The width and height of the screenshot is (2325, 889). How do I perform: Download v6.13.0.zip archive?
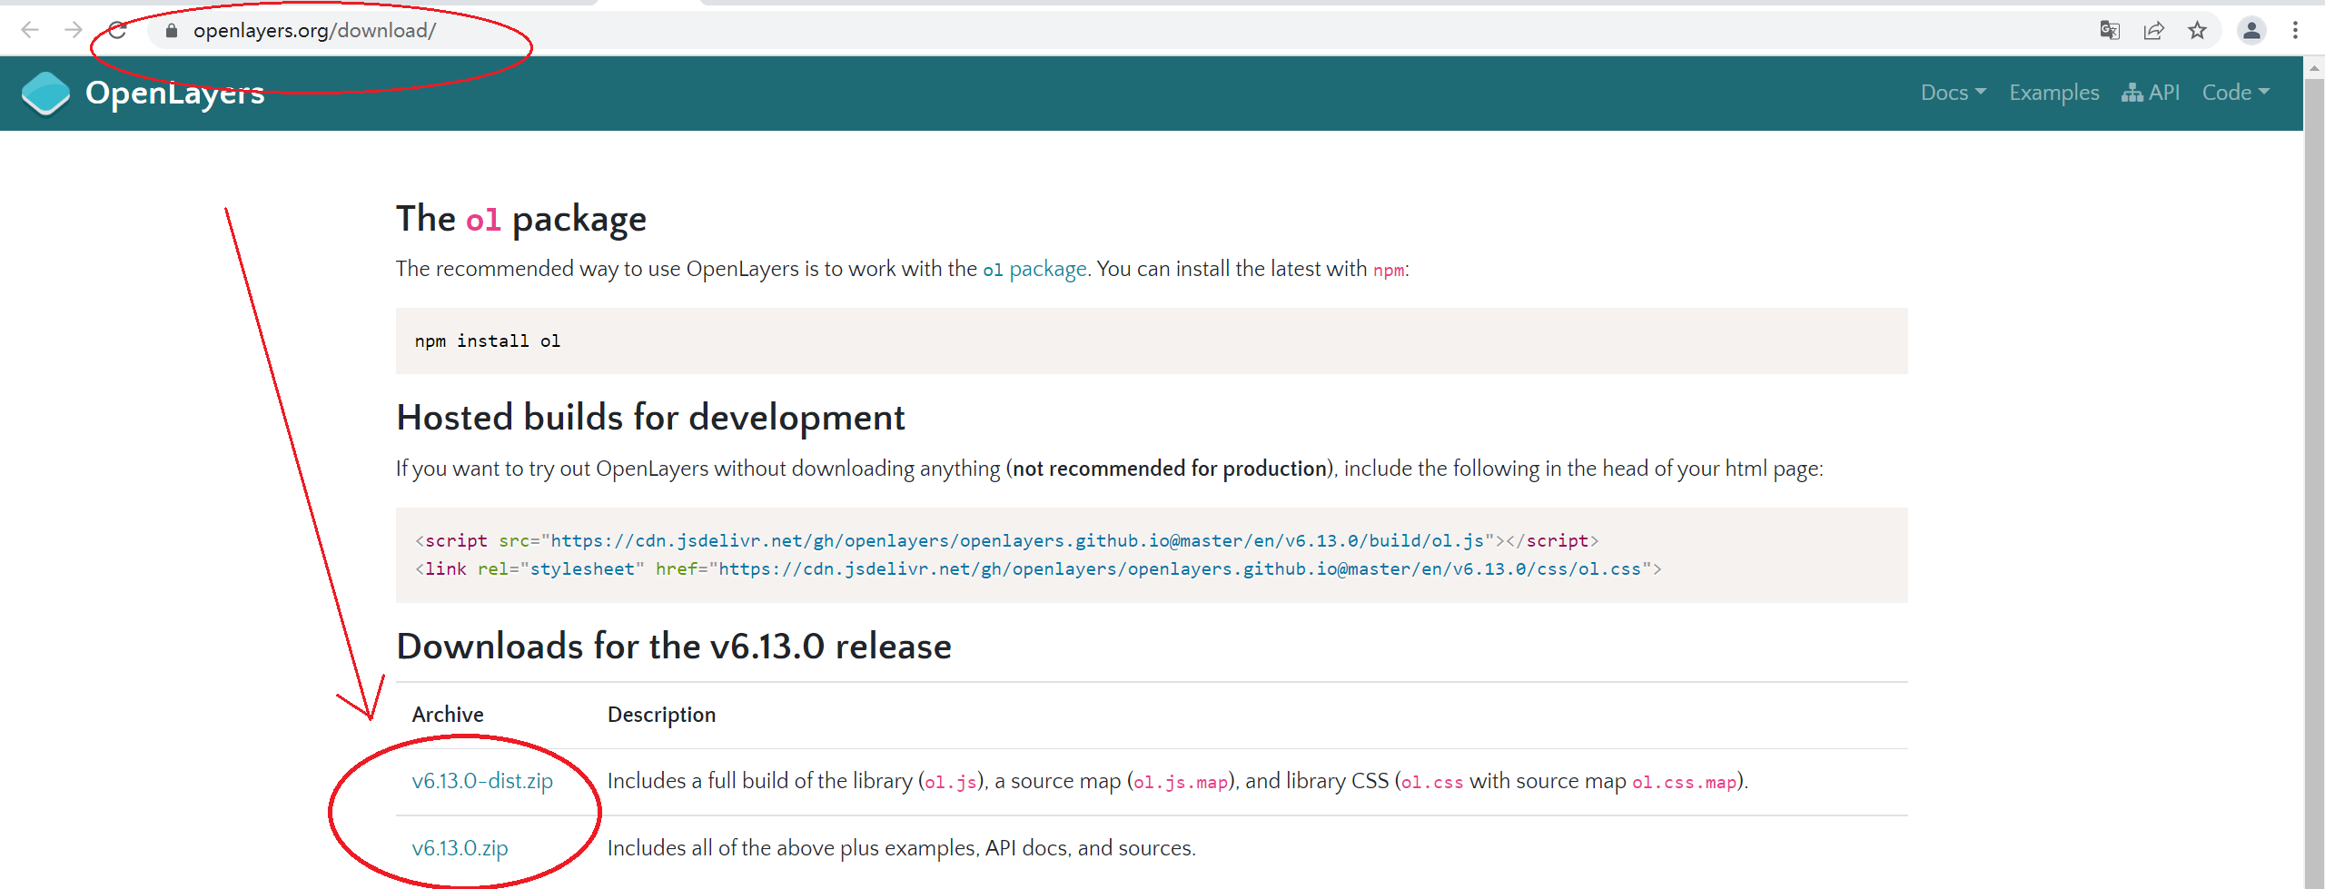(x=460, y=848)
